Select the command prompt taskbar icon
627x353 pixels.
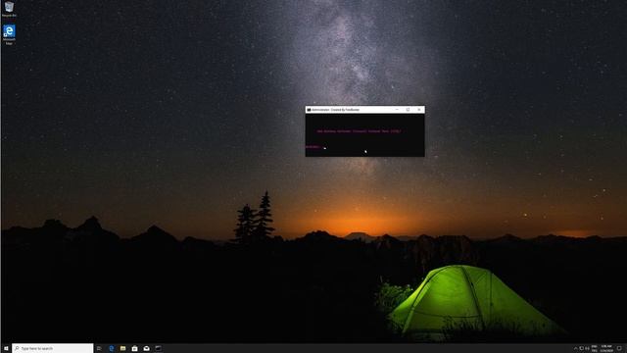[159, 349]
